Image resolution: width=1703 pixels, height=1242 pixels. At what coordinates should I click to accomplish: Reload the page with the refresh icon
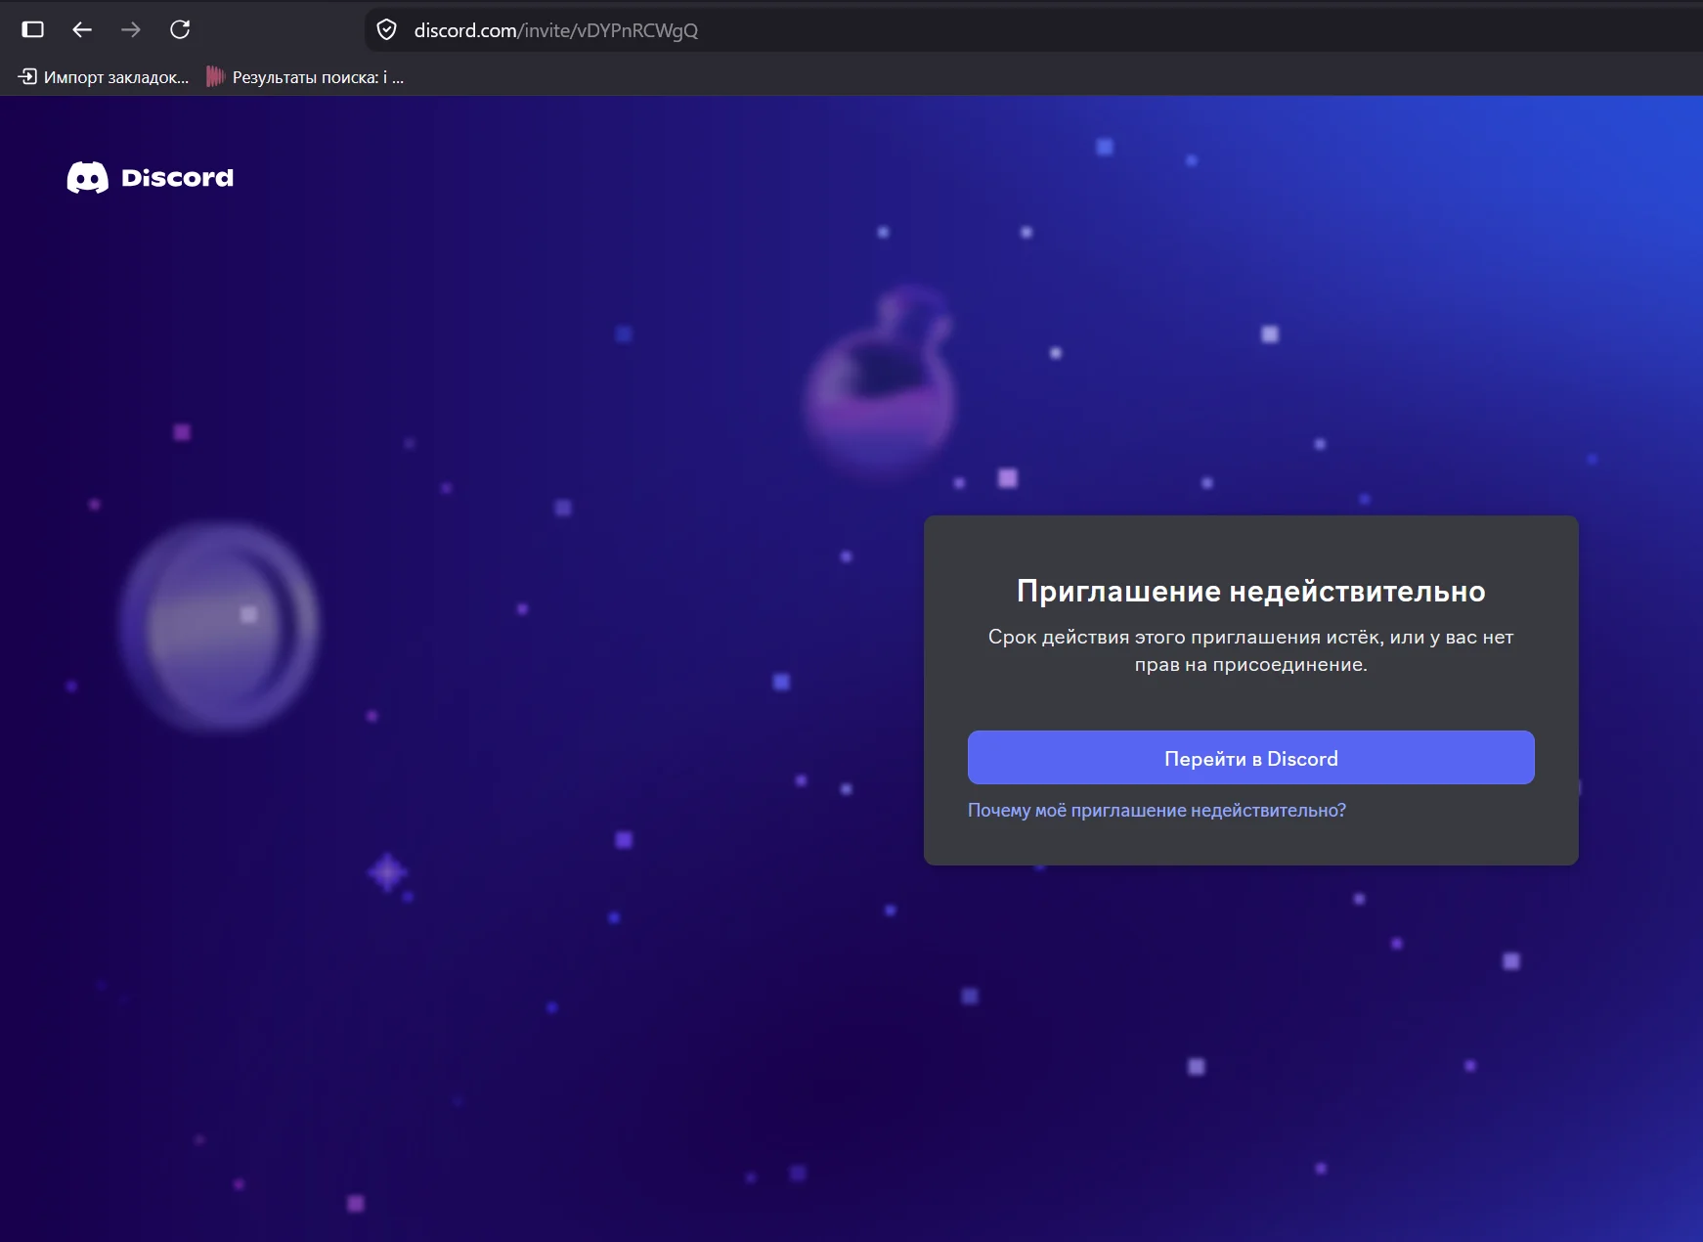(x=180, y=29)
